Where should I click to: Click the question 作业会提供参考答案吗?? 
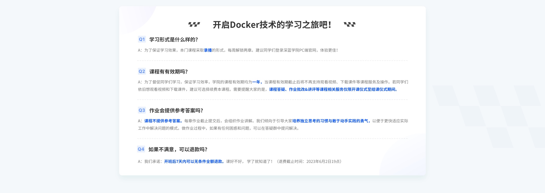tap(176, 110)
